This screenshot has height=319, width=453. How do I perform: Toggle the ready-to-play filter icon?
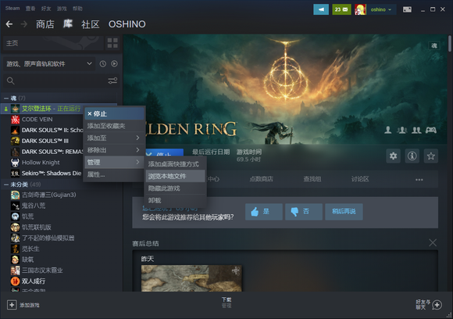tap(114, 64)
